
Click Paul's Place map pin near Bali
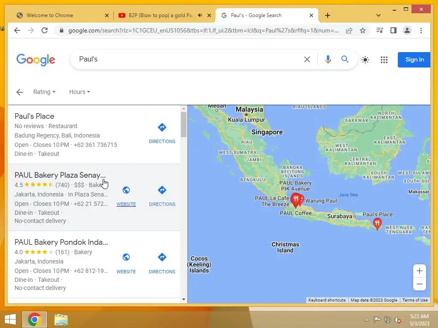tap(377, 224)
